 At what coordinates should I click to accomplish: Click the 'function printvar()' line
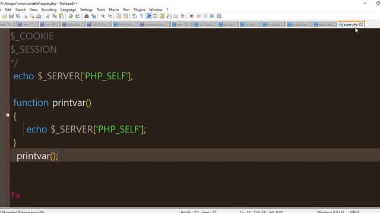pos(52,103)
